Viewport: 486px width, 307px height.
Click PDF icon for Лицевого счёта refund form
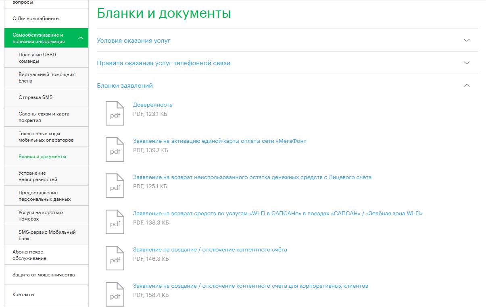click(x=115, y=186)
